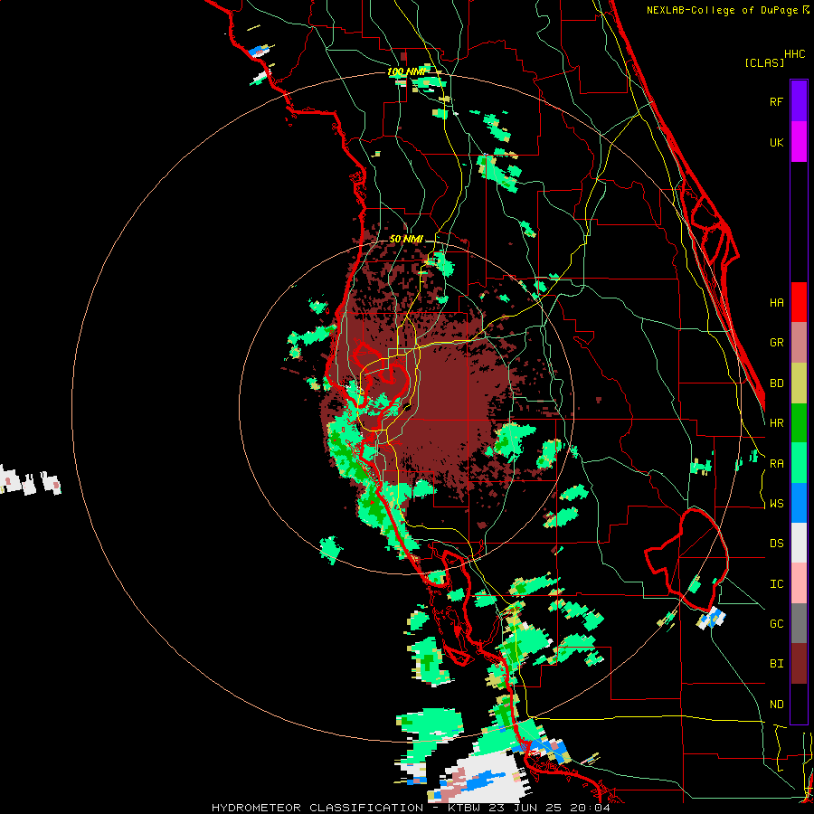The width and height of the screenshot is (814, 814).
Task: Click the 'HA' legend label
Action: coord(776,303)
